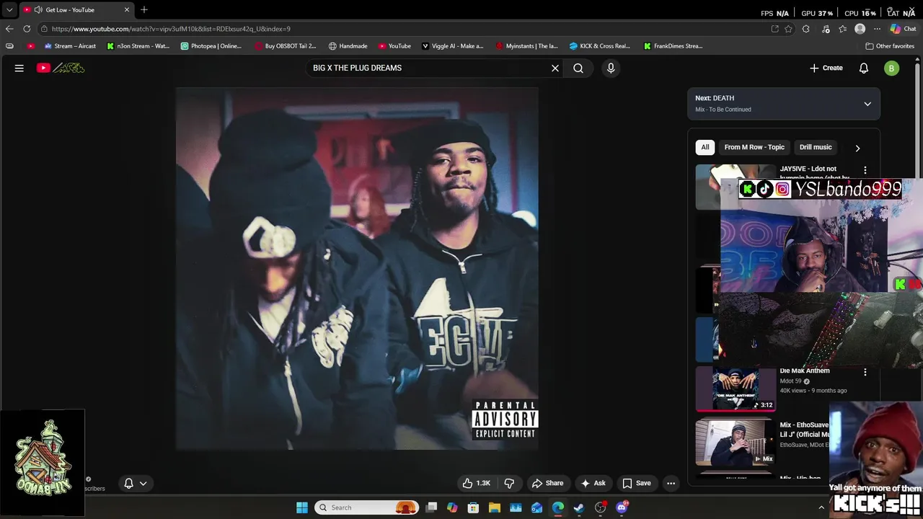Open the 'FrankDimes Strea...' bookmark
This screenshot has width=923, height=519.
(x=673, y=45)
